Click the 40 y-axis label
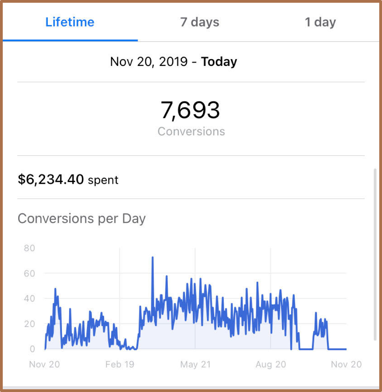The width and height of the screenshot is (382, 392). tap(29, 298)
